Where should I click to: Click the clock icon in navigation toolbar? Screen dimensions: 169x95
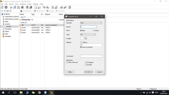click(8, 11)
